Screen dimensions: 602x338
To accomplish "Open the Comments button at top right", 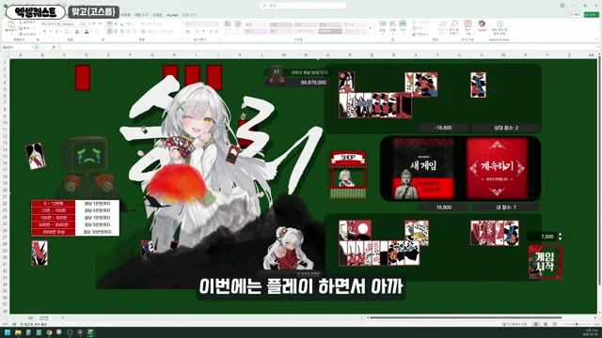I will pyautogui.click(x=576, y=15).
